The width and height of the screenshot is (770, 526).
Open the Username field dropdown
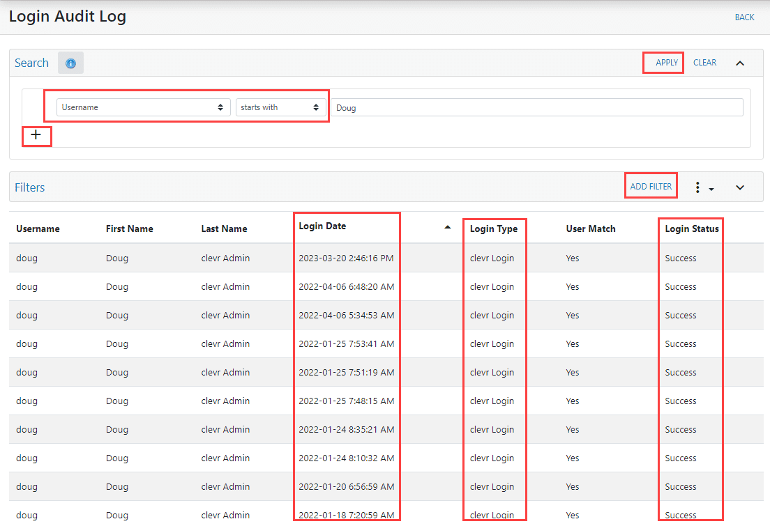click(144, 107)
